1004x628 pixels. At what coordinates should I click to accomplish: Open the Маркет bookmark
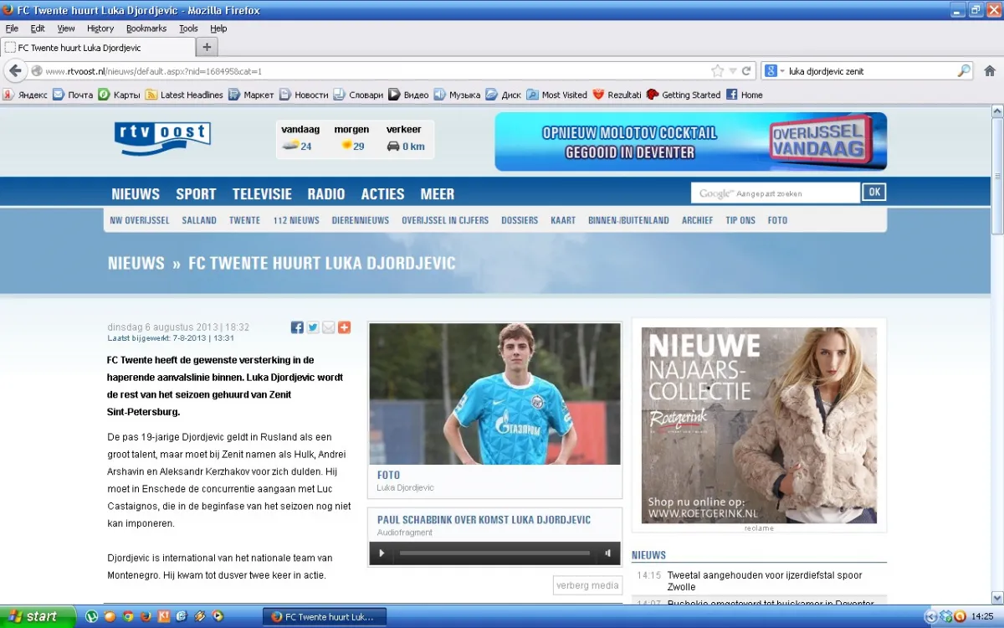pos(251,95)
